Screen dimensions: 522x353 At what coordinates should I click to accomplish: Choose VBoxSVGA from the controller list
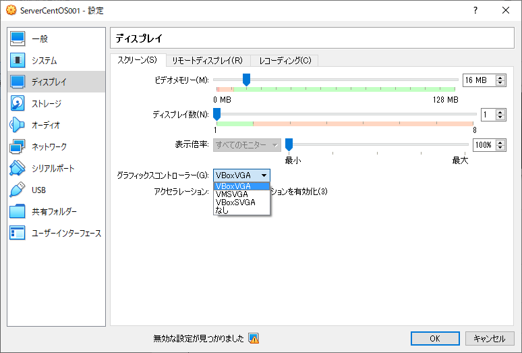pyautogui.click(x=241, y=202)
